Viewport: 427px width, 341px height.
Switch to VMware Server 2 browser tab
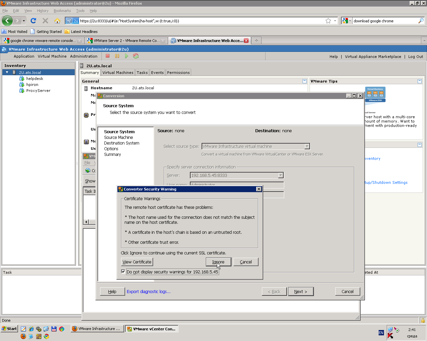pos(126,41)
